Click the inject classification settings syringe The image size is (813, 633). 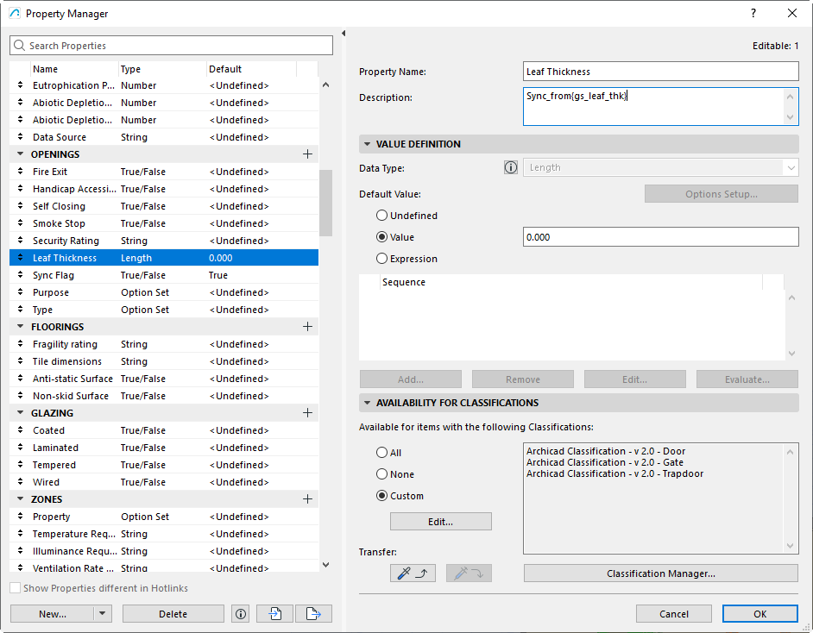pos(469,573)
